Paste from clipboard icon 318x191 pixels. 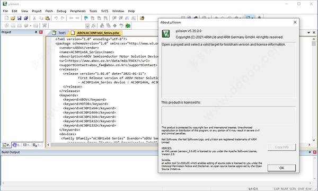[x=47, y=18]
